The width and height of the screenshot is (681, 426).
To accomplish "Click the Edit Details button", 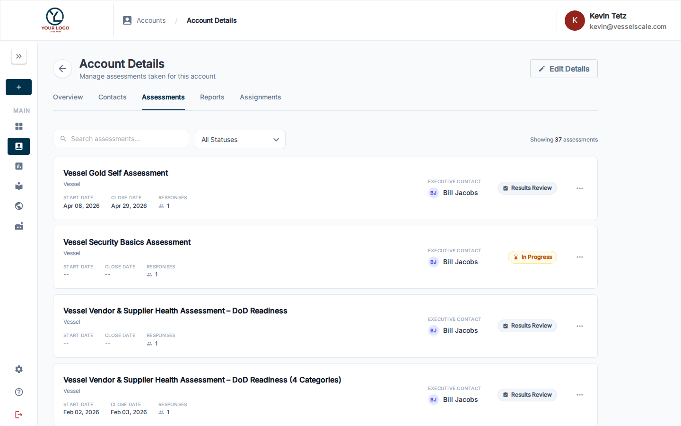I will [564, 69].
